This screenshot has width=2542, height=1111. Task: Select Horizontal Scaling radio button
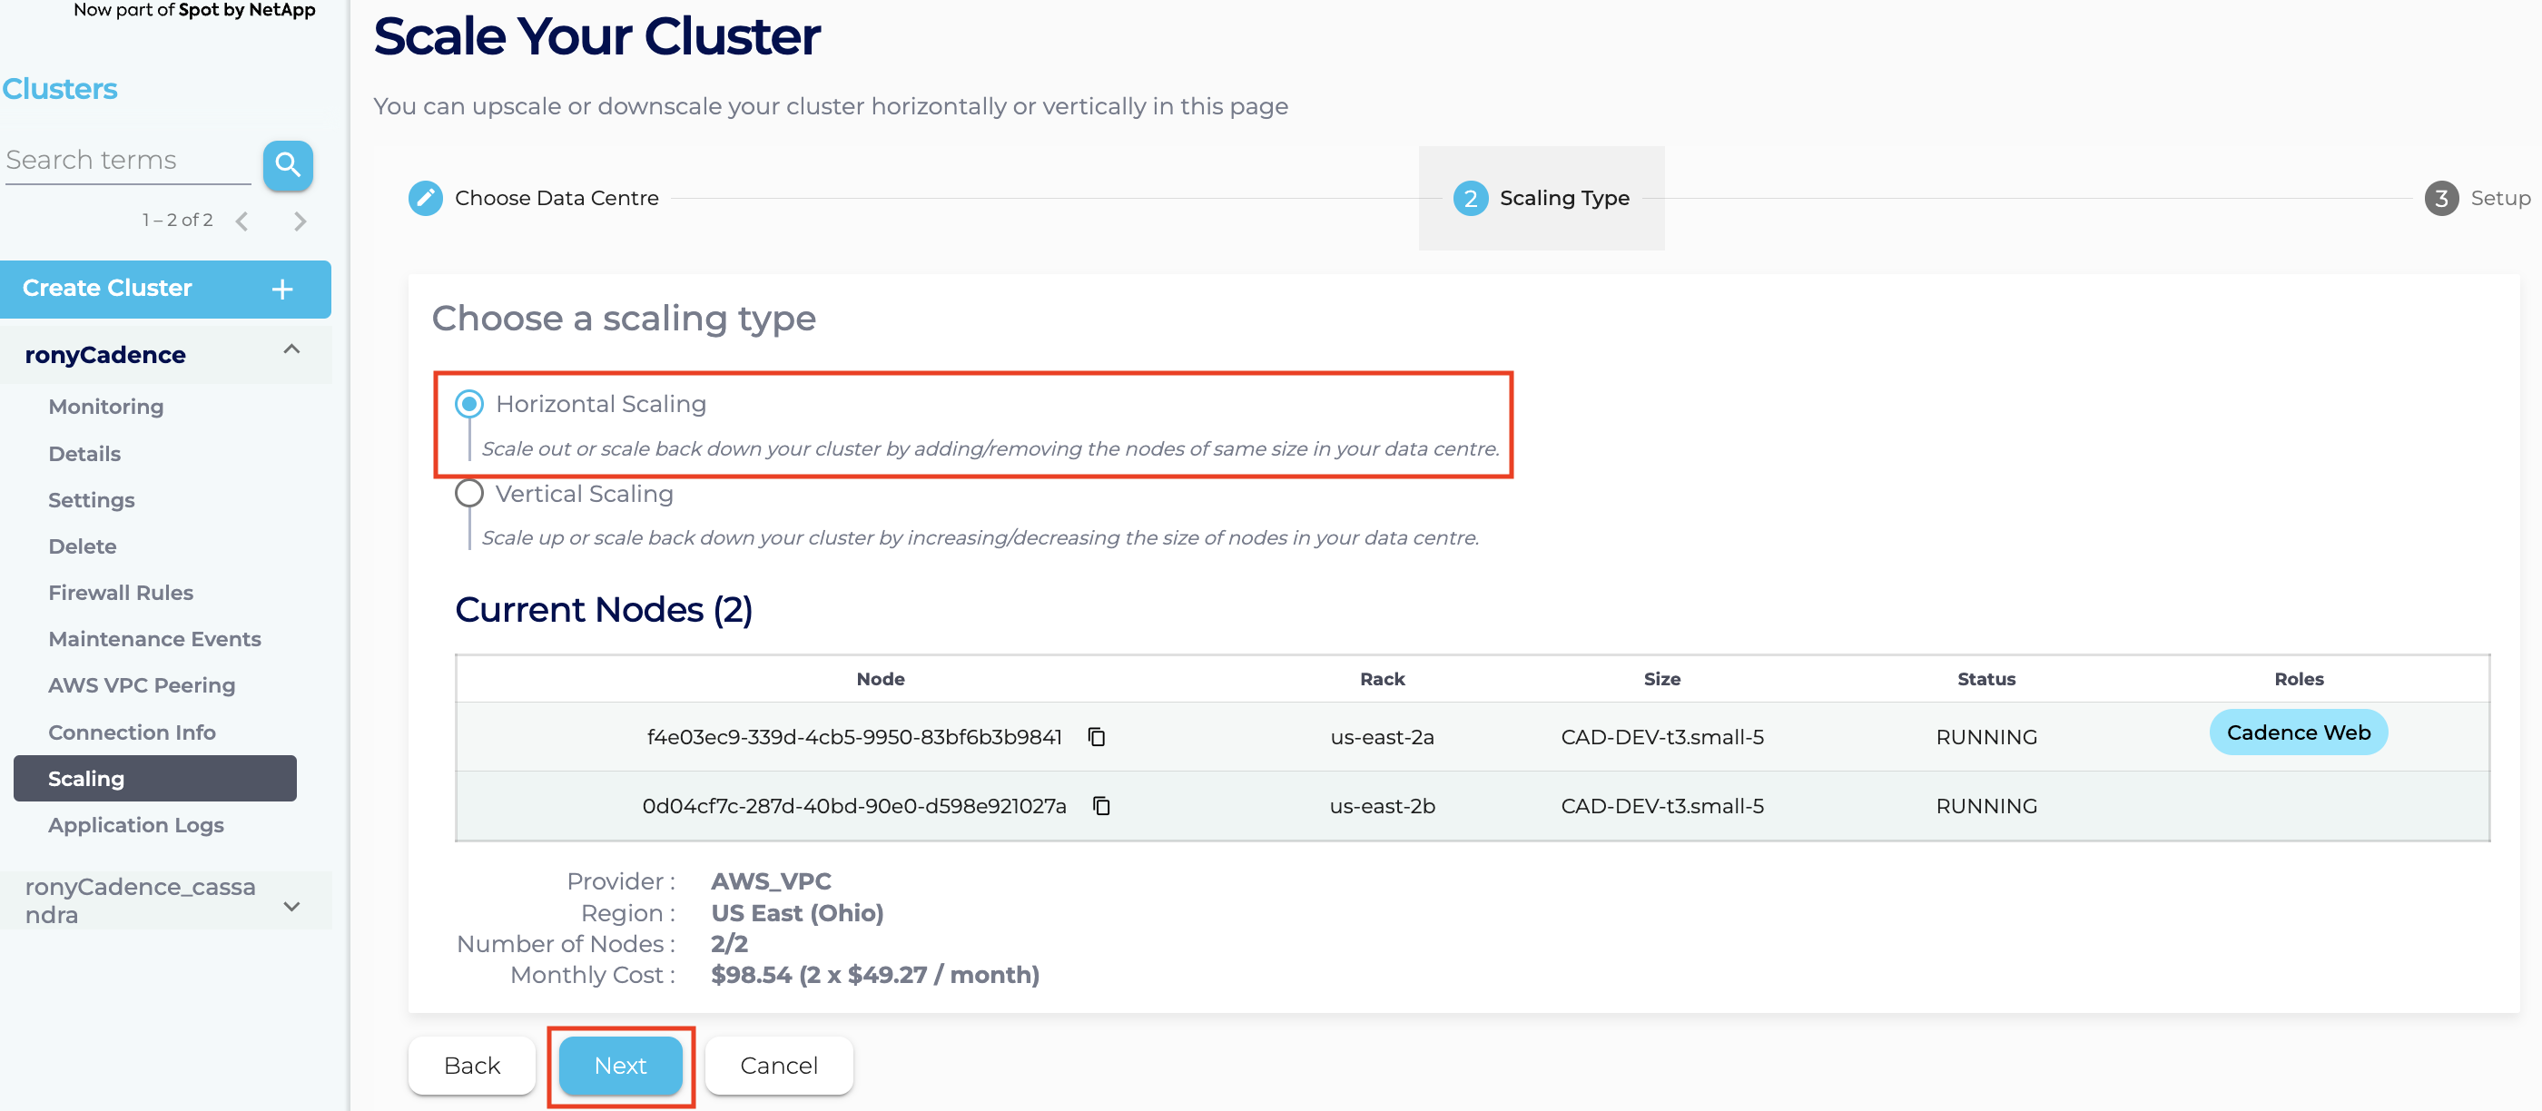468,404
